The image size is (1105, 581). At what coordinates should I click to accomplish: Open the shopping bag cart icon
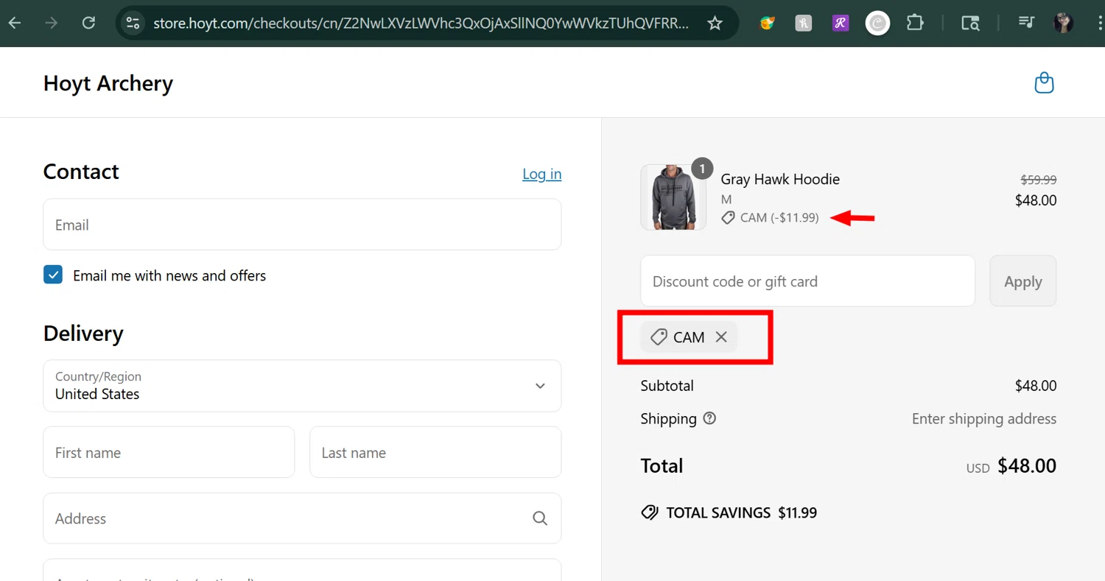pos(1044,82)
